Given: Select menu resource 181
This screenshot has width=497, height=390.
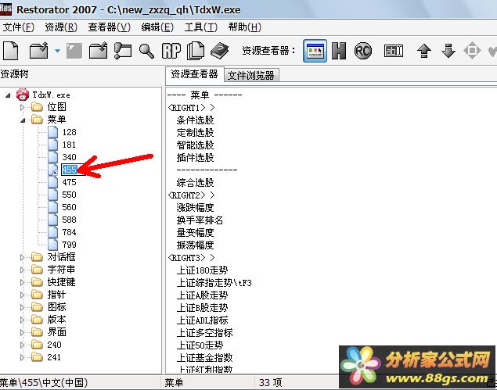Looking at the screenshot, I should tap(69, 145).
